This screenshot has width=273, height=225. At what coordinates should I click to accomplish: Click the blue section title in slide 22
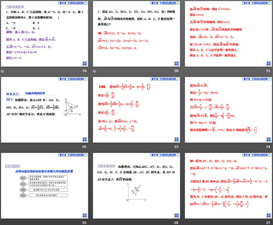pyautogui.click(x=35, y=93)
